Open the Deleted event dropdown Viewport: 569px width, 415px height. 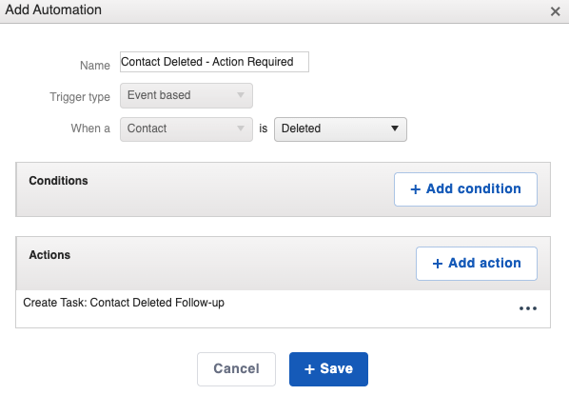pos(341,128)
